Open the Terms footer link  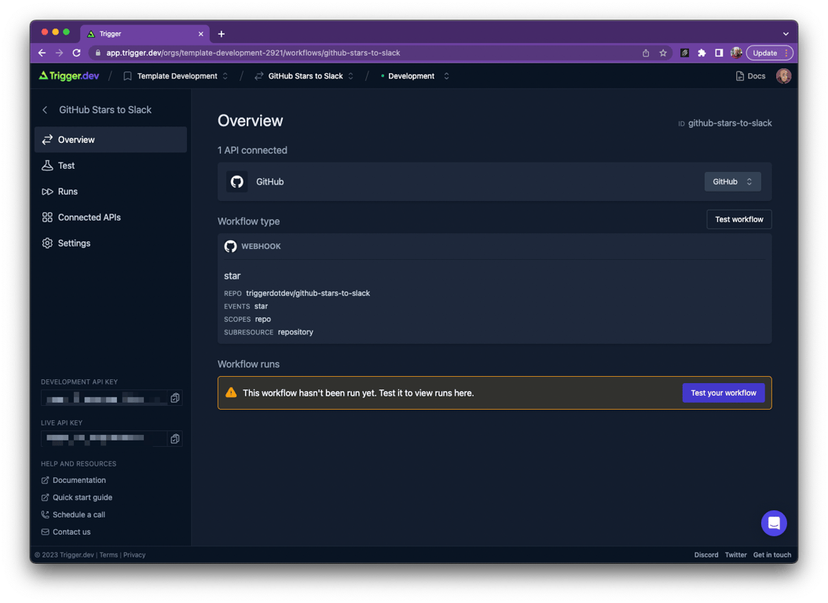tap(108, 555)
